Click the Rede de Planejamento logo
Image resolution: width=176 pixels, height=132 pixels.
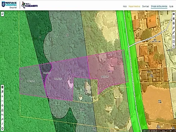(30, 5)
